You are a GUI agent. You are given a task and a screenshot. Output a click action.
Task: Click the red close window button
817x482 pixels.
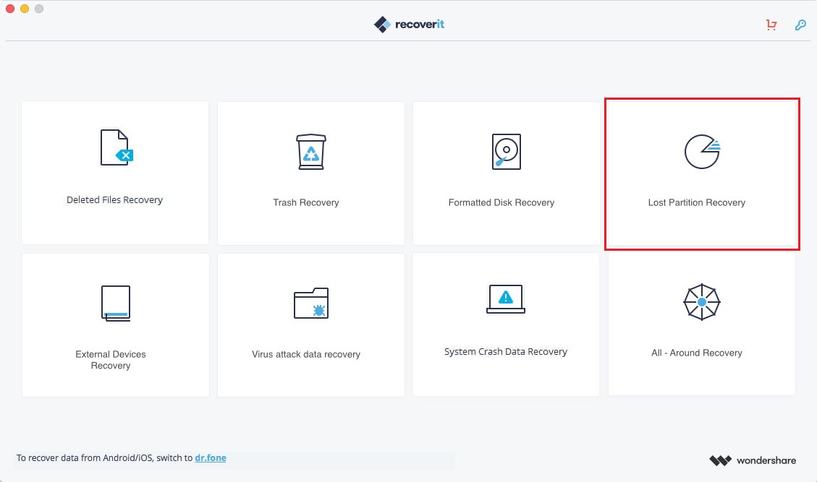[10, 9]
